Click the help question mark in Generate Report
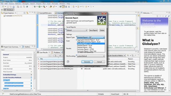 point(68,62)
